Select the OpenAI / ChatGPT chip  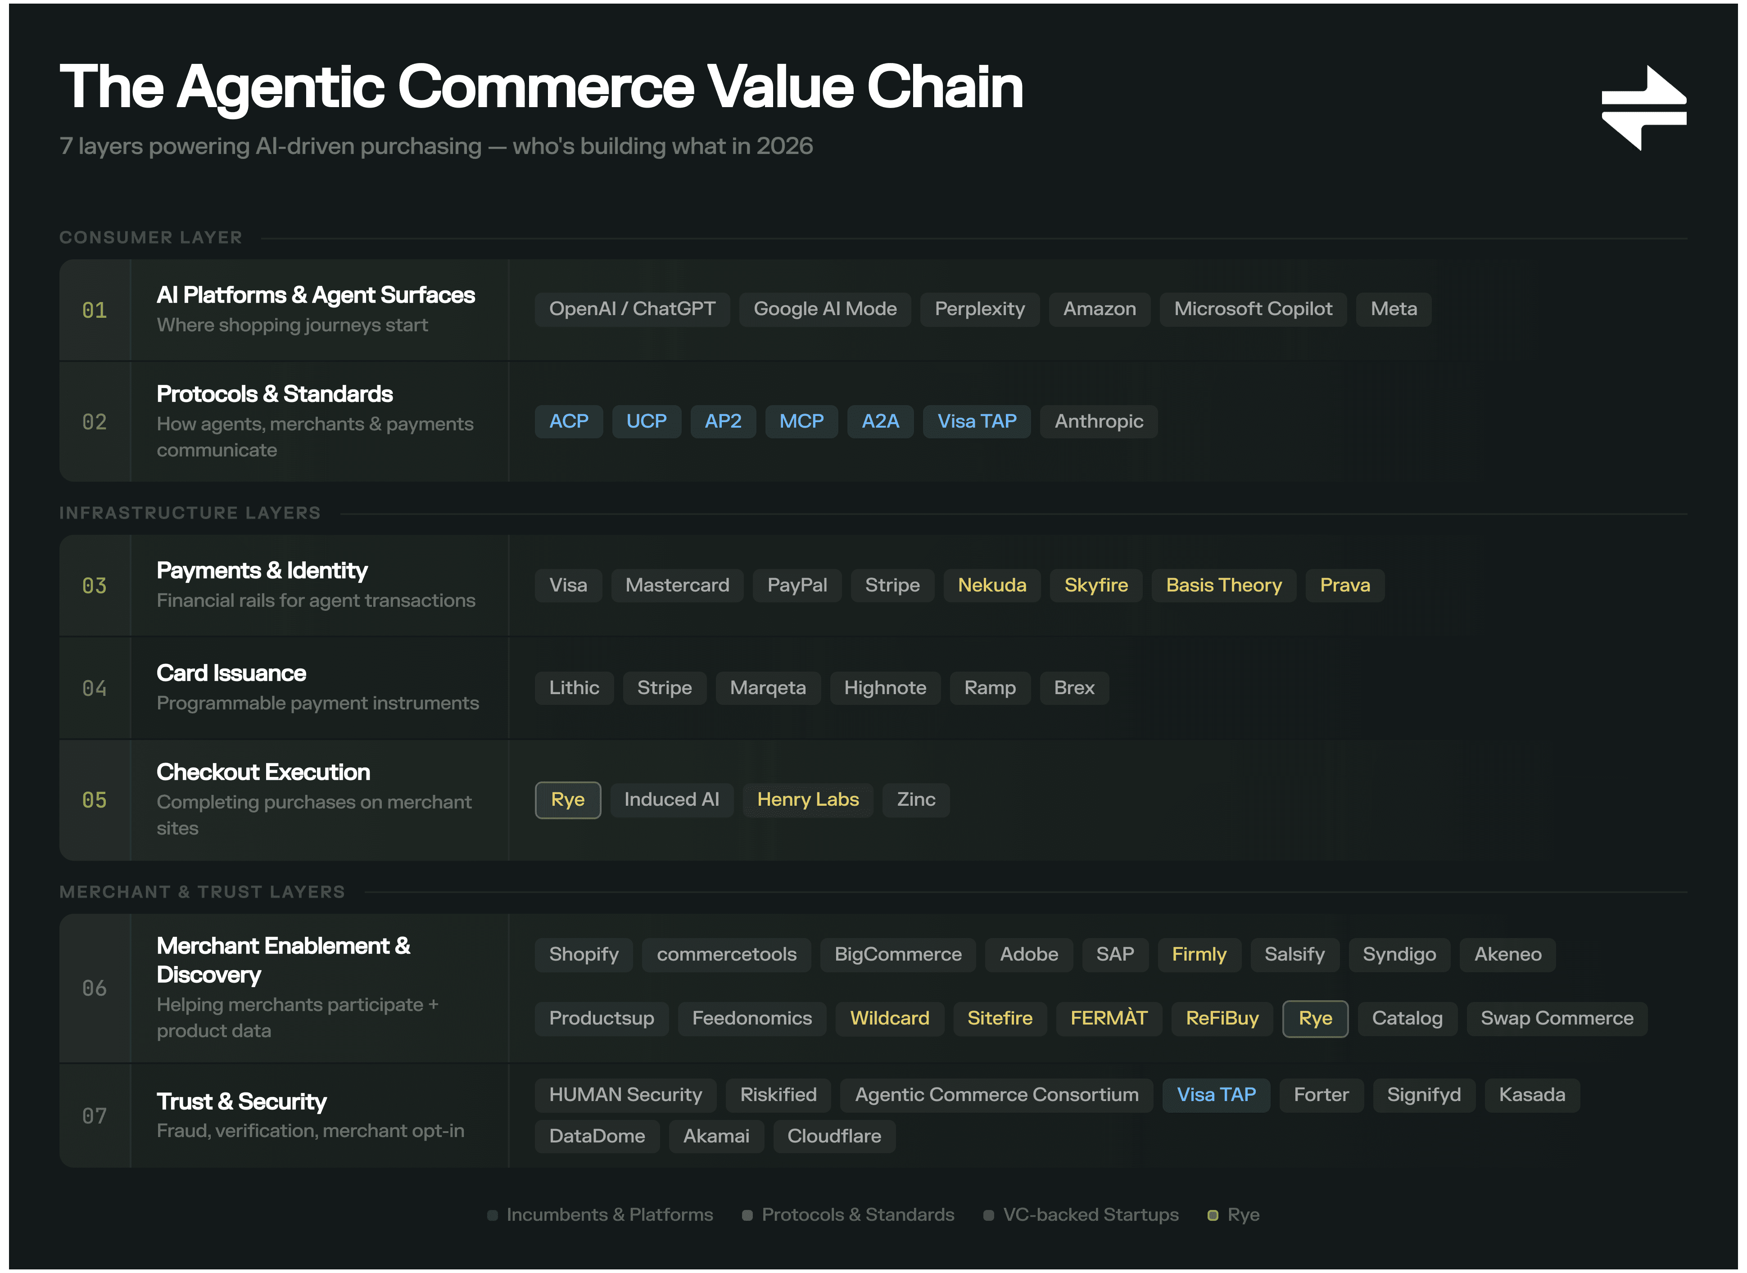pyautogui.click(x=632, y=309)
